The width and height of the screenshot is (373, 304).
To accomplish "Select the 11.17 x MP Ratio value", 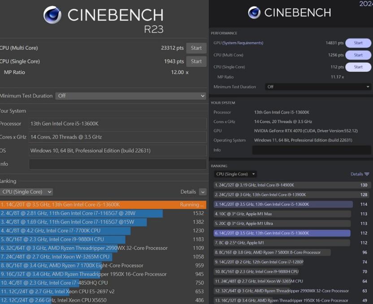I will click(x=337, y=77).
